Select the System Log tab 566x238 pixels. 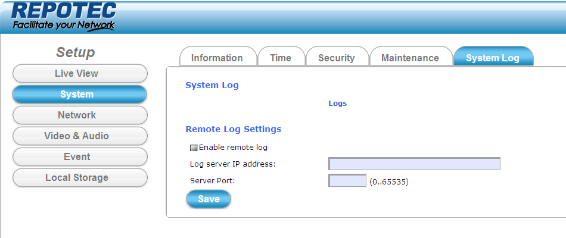(492, 58)
